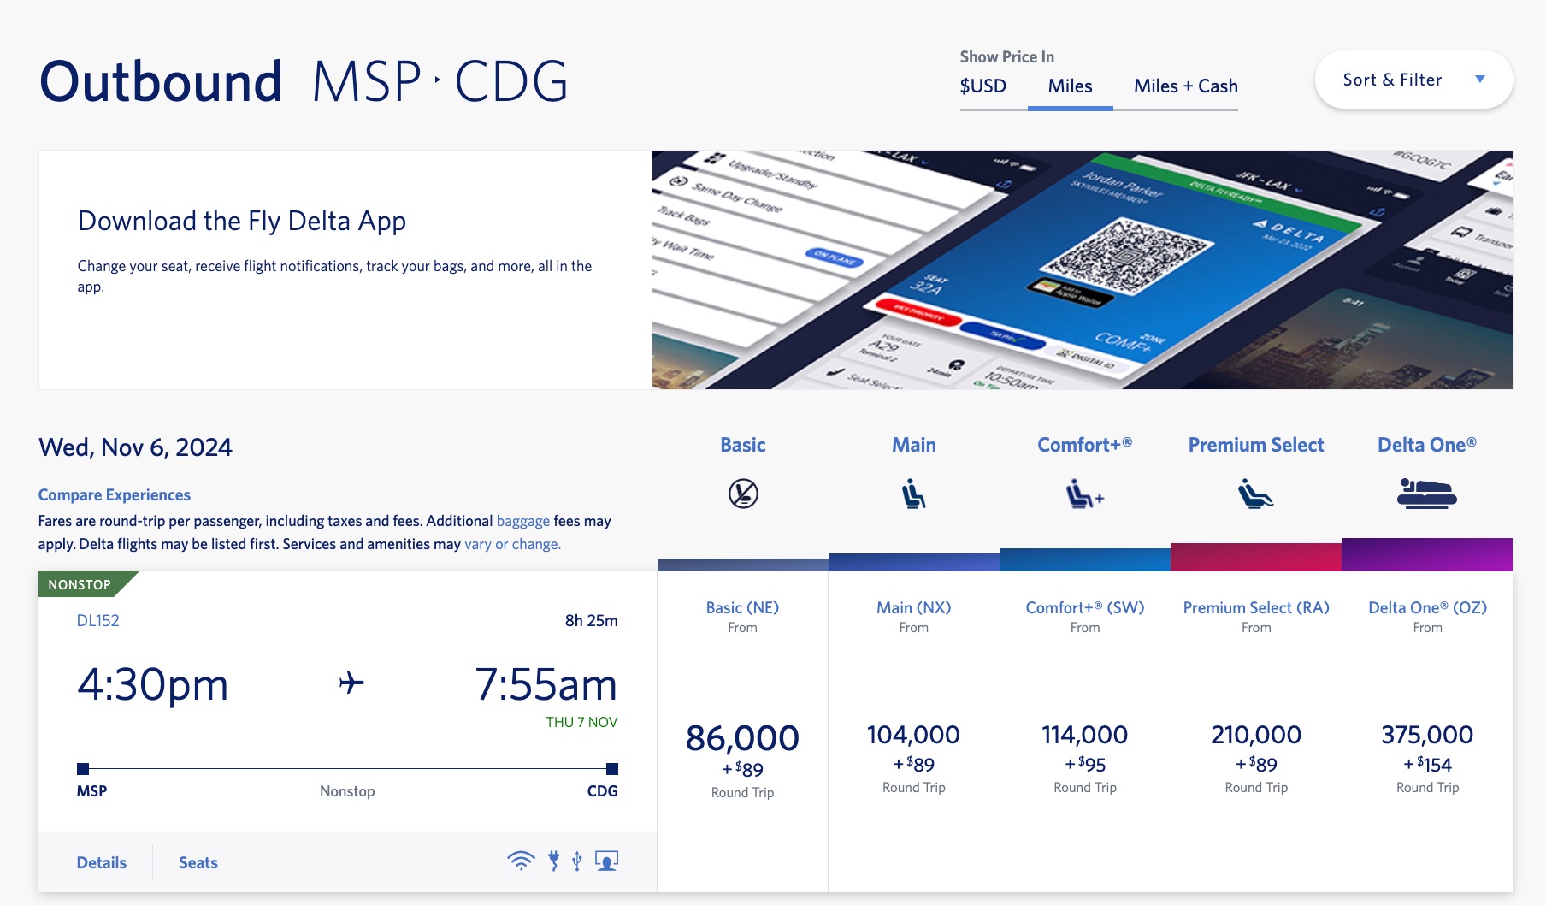Click the Premium Select recliner icon
1546x905 pixels.
coord(1255,494)
